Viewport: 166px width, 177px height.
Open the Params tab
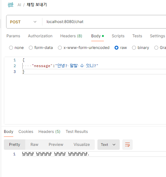(13, 36)
